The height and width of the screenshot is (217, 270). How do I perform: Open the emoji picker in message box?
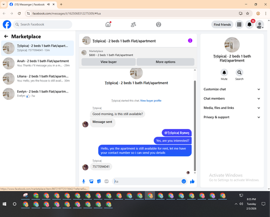[184, 181]
